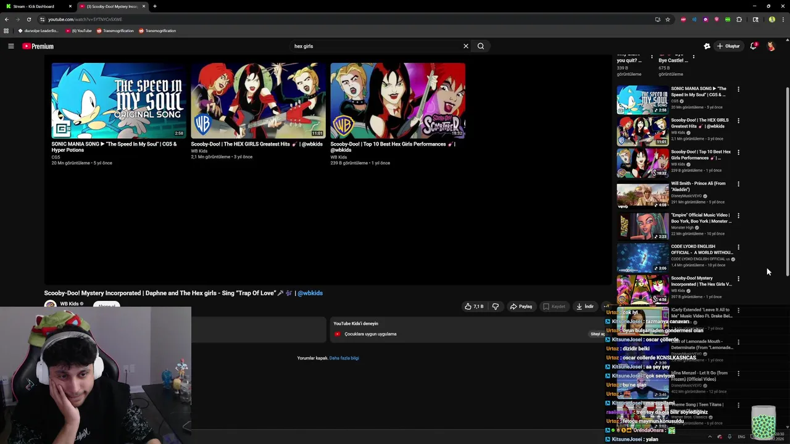
Task: Open the purple chat extension icon
Action: (x=705, y=19)
